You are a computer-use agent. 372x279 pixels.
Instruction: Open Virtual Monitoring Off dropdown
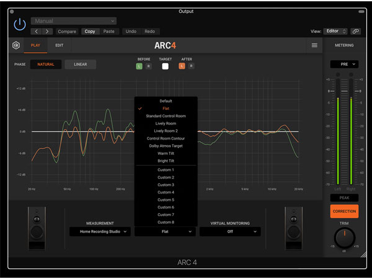pos(230,231)
